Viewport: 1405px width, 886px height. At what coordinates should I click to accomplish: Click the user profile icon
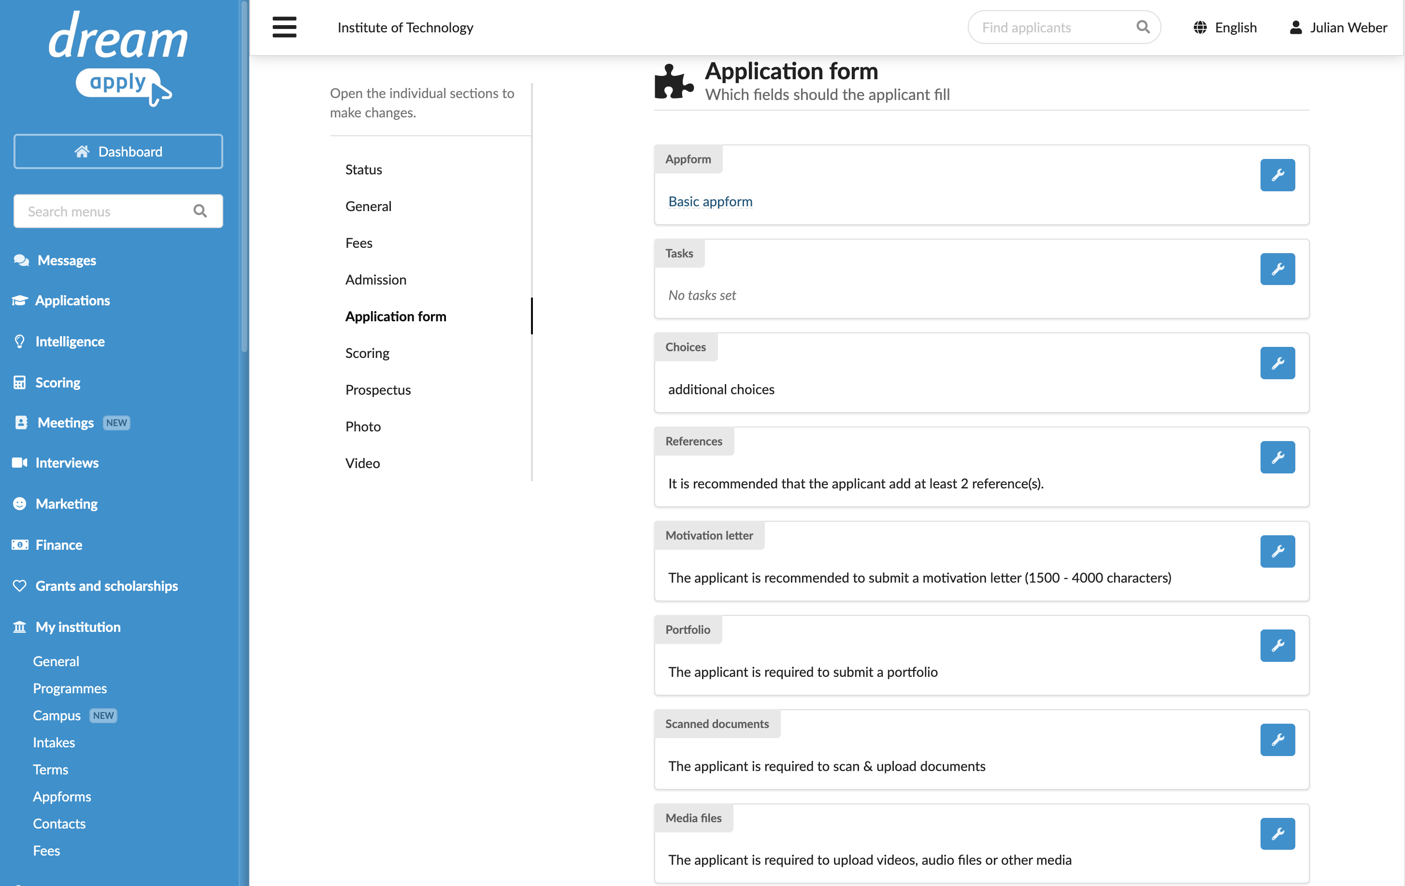pyautogui.click(x=1295, y=28)
